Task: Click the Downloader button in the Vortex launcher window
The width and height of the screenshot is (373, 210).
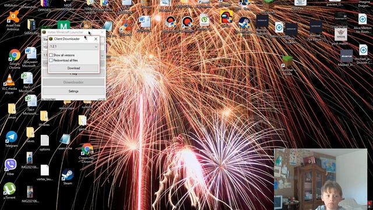Action: (x=73, y=82)
